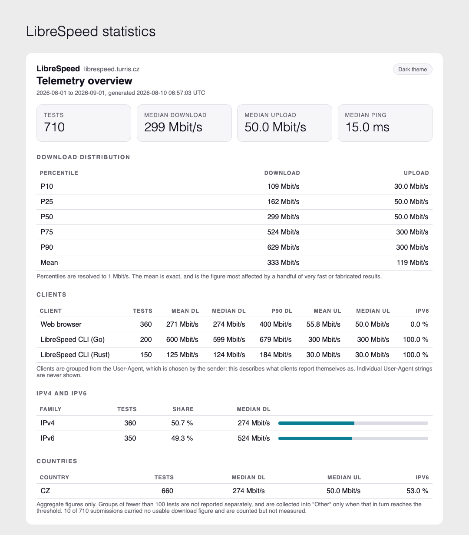Click the Tests 710 summary card
The width and height of the screenshot is (469, 535).
[x=84, y=123]
